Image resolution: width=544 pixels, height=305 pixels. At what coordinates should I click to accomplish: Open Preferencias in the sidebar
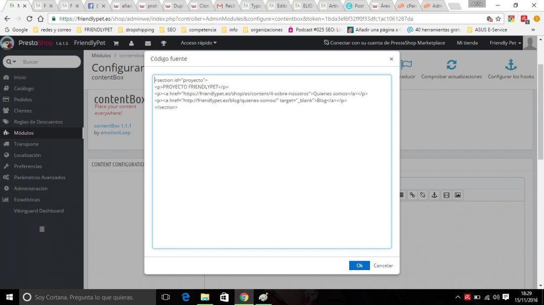tap(28, 166)
